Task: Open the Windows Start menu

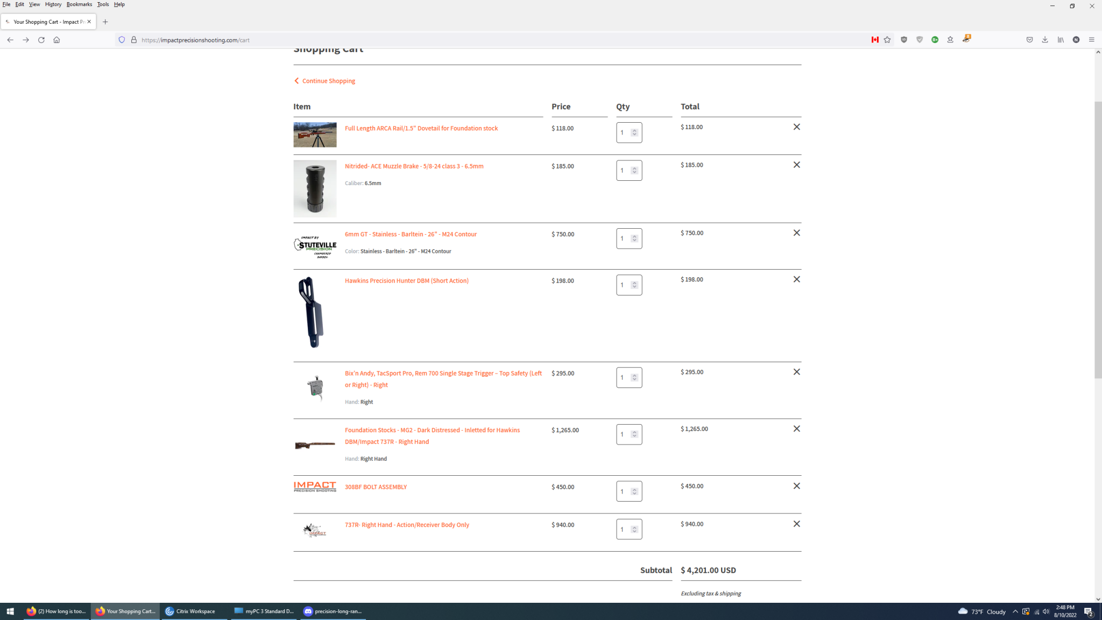Action: coord(10,611)
